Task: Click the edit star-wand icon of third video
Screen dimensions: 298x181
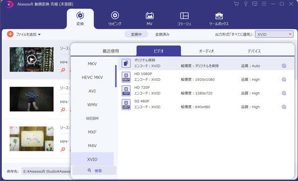Action: (x=63, y=149)
